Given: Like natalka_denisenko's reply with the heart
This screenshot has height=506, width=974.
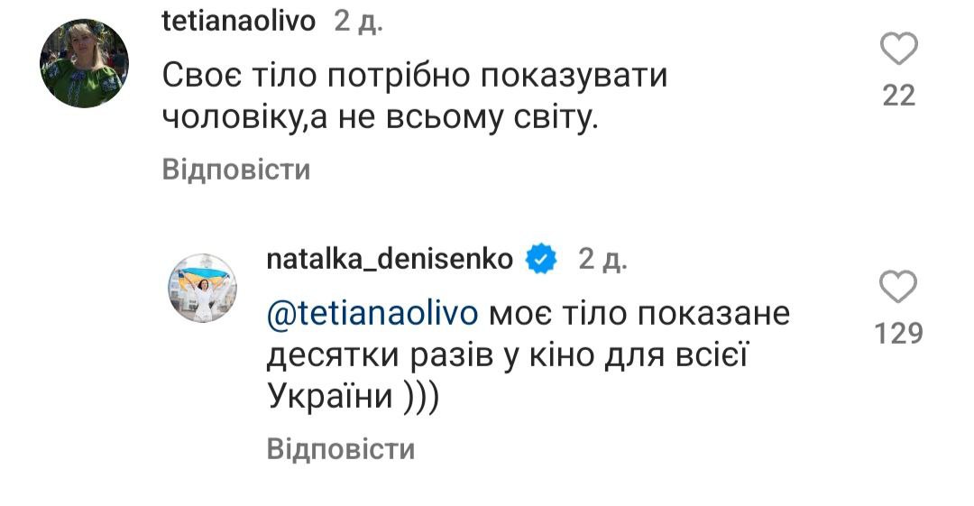Looking at the screenshot, I should click(x=898, y=290).
